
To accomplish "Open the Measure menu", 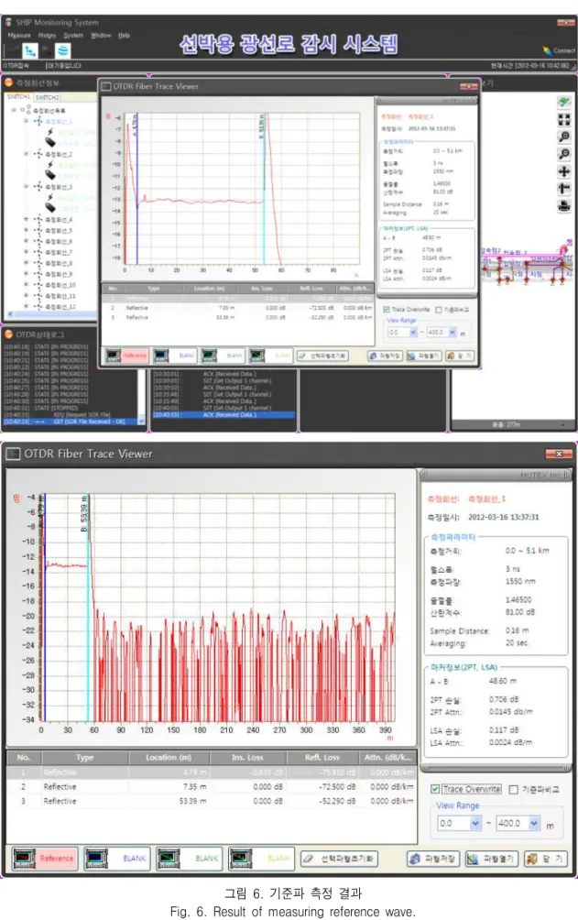I will click(x=18, y=35).
